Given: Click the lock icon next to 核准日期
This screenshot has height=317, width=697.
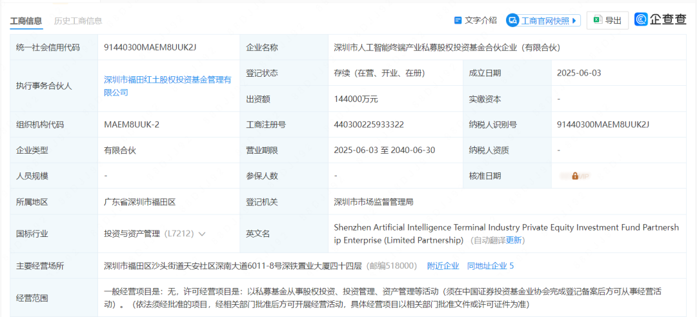Looking at the screenshot, I should (575, 176).
